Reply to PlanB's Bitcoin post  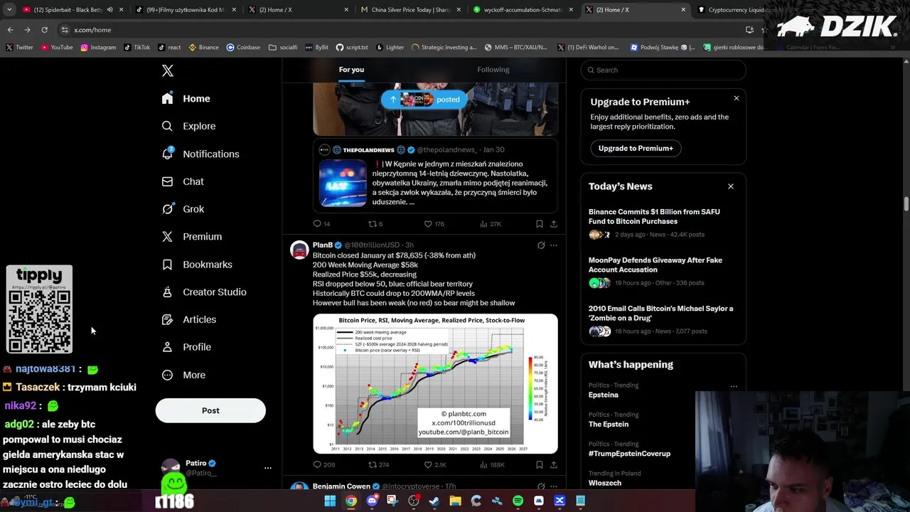pos(317,464)
